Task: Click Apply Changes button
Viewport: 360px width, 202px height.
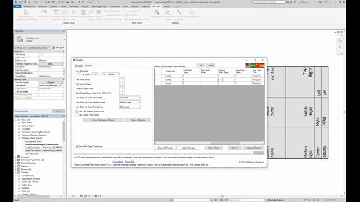Action: point(188,148)
